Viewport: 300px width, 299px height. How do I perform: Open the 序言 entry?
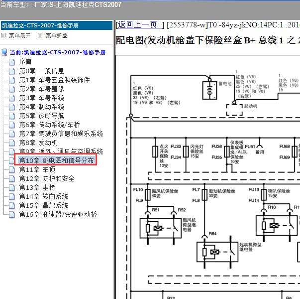(25, 61)
